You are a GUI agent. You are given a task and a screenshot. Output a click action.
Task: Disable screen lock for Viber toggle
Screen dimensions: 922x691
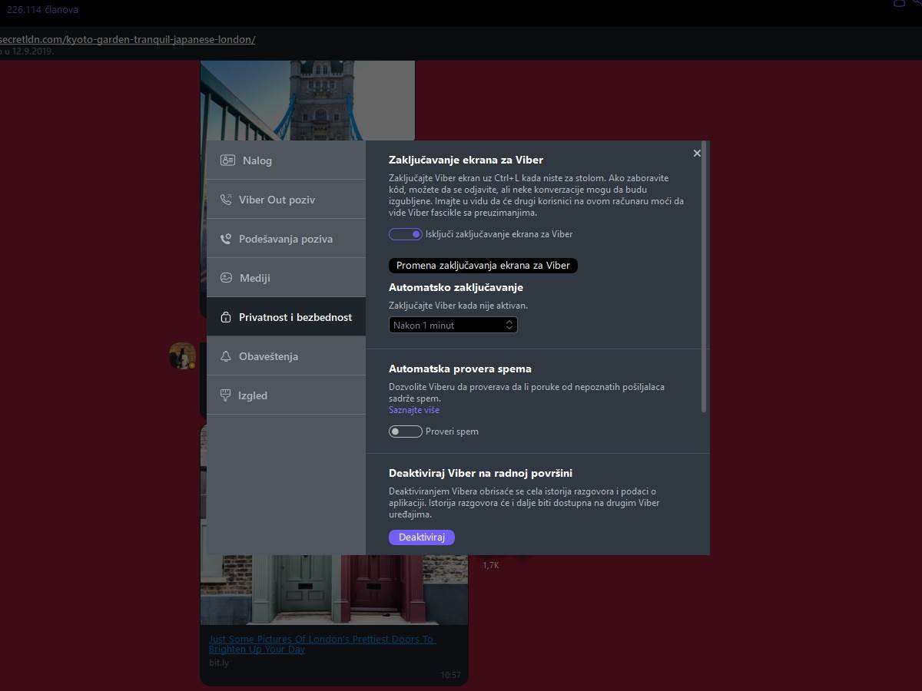pyautogui.click(x=406, y=234)
